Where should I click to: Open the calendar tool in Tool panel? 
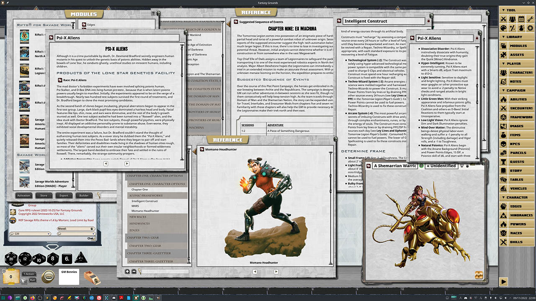click(521, 19)
